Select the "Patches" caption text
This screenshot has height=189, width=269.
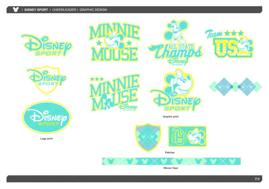click(x=170, y=152)
